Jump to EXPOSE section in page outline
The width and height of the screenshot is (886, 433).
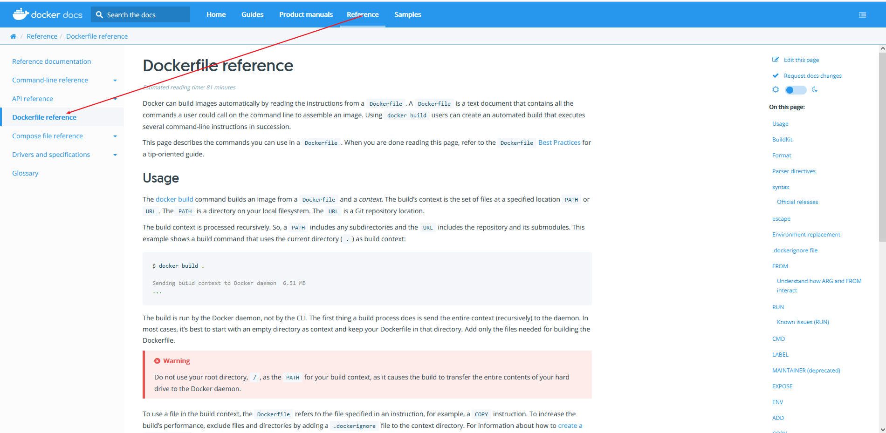click(782, 386)
